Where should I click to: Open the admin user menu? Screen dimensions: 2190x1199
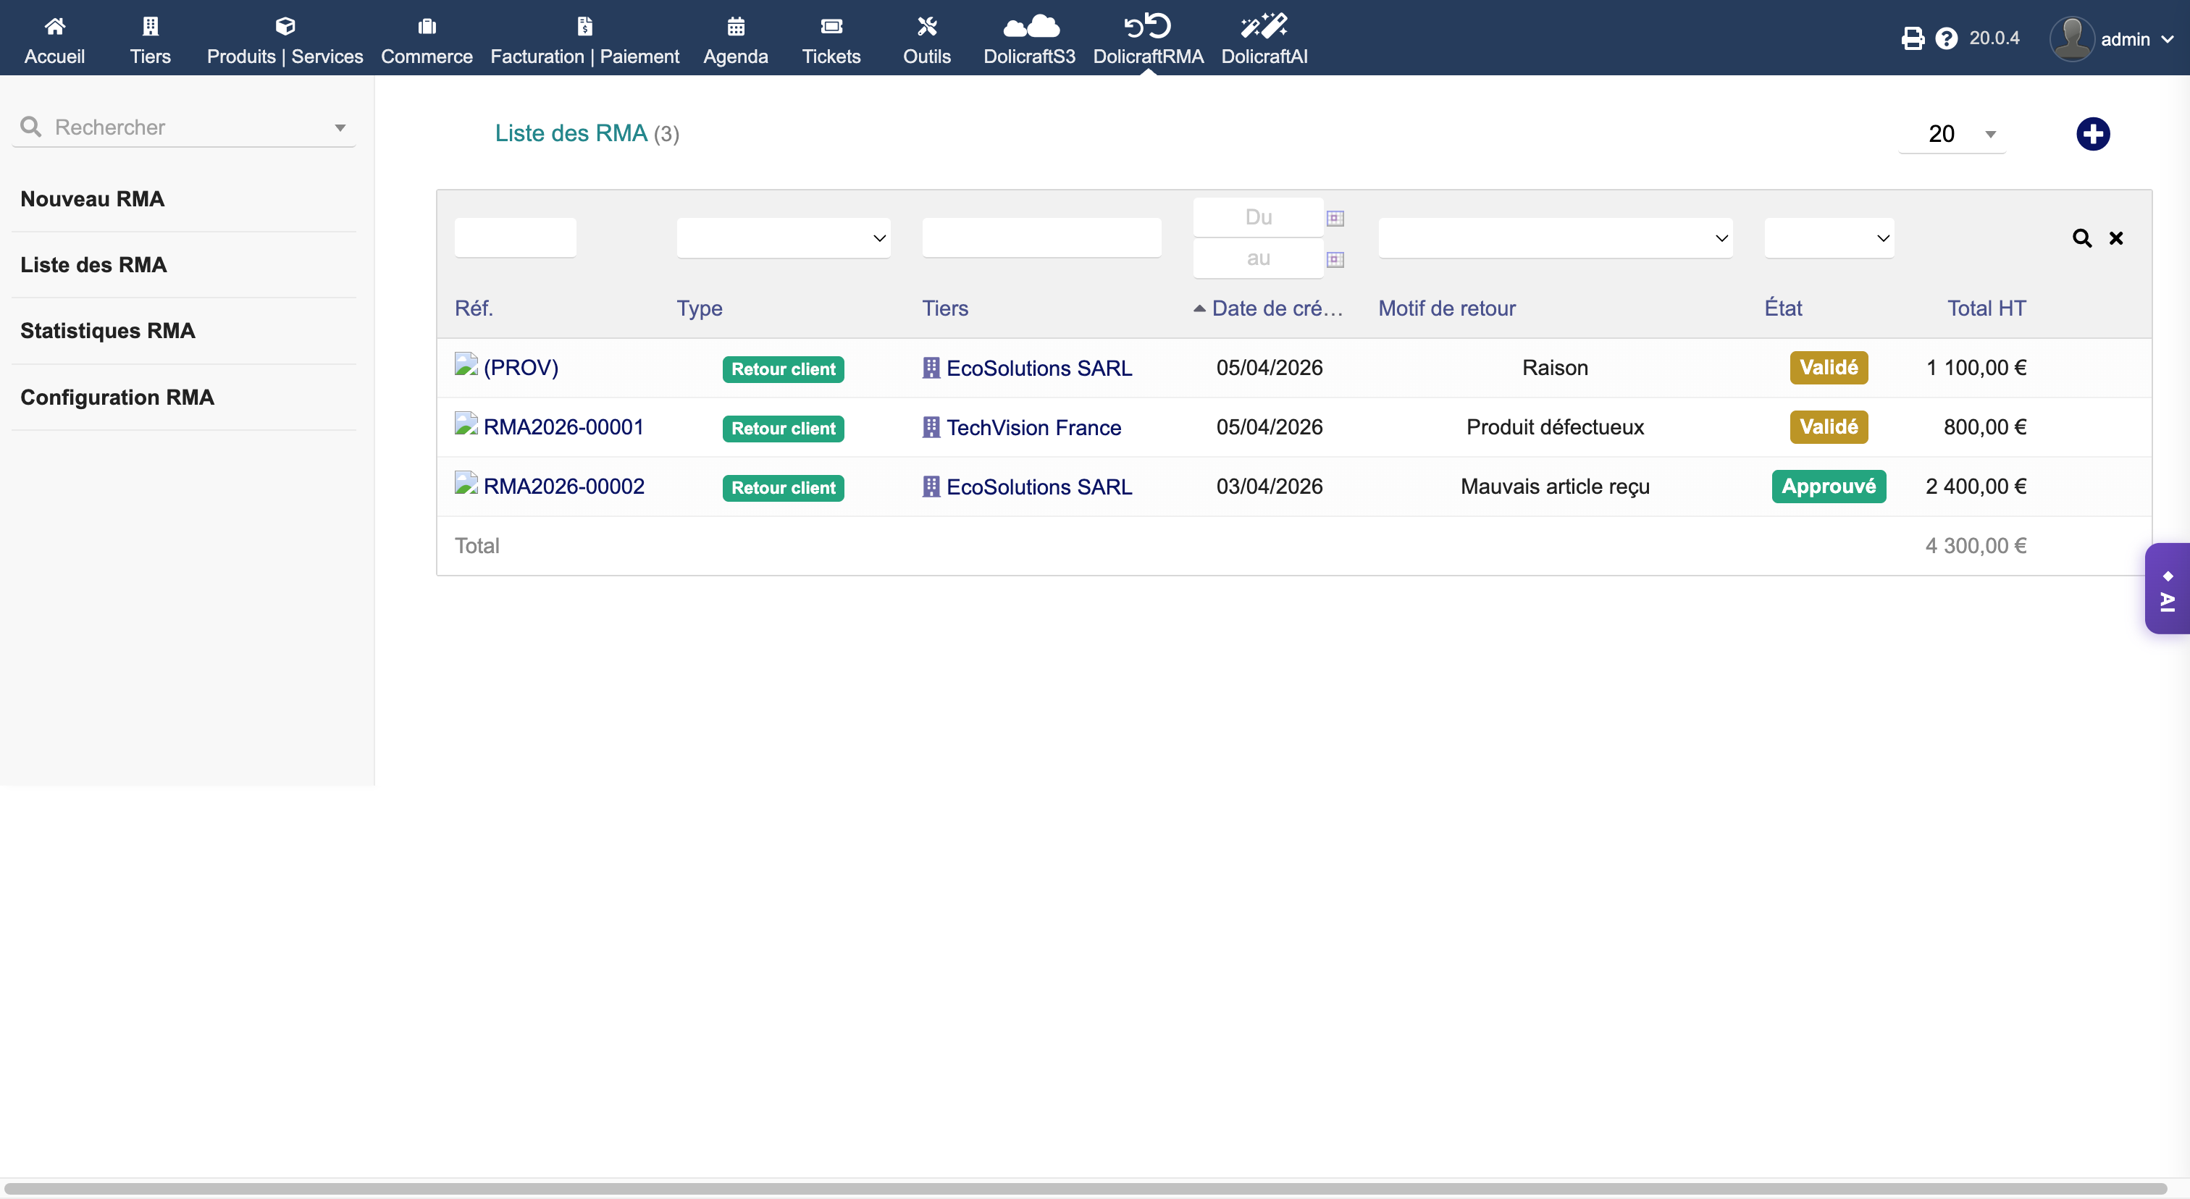click(2112, 39)
